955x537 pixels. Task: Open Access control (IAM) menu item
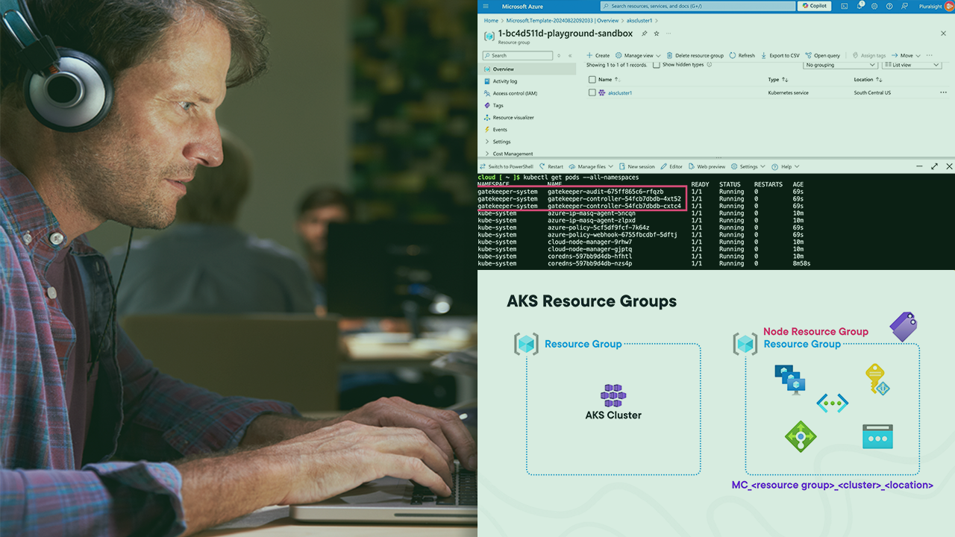tap(514, 93)
